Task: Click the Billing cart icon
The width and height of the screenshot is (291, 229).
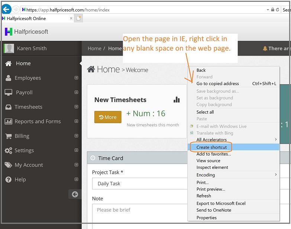Action: 8,136
